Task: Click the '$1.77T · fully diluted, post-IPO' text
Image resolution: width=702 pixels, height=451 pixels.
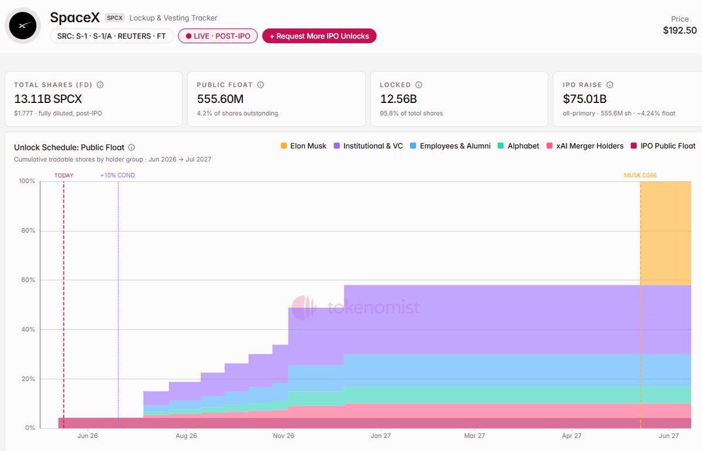Action: tap(58, 113)
